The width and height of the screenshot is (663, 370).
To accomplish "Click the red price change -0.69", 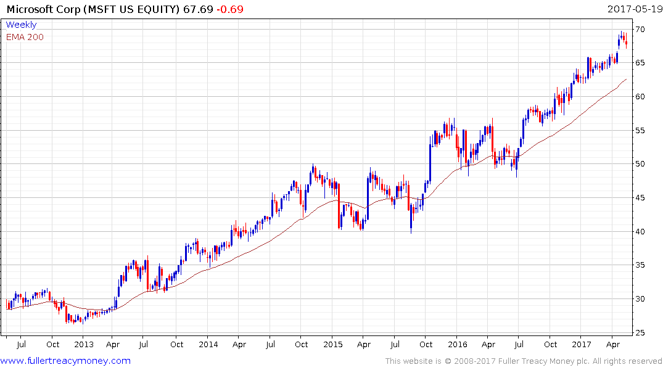I will pyautogui.click(x=230, y=9).
